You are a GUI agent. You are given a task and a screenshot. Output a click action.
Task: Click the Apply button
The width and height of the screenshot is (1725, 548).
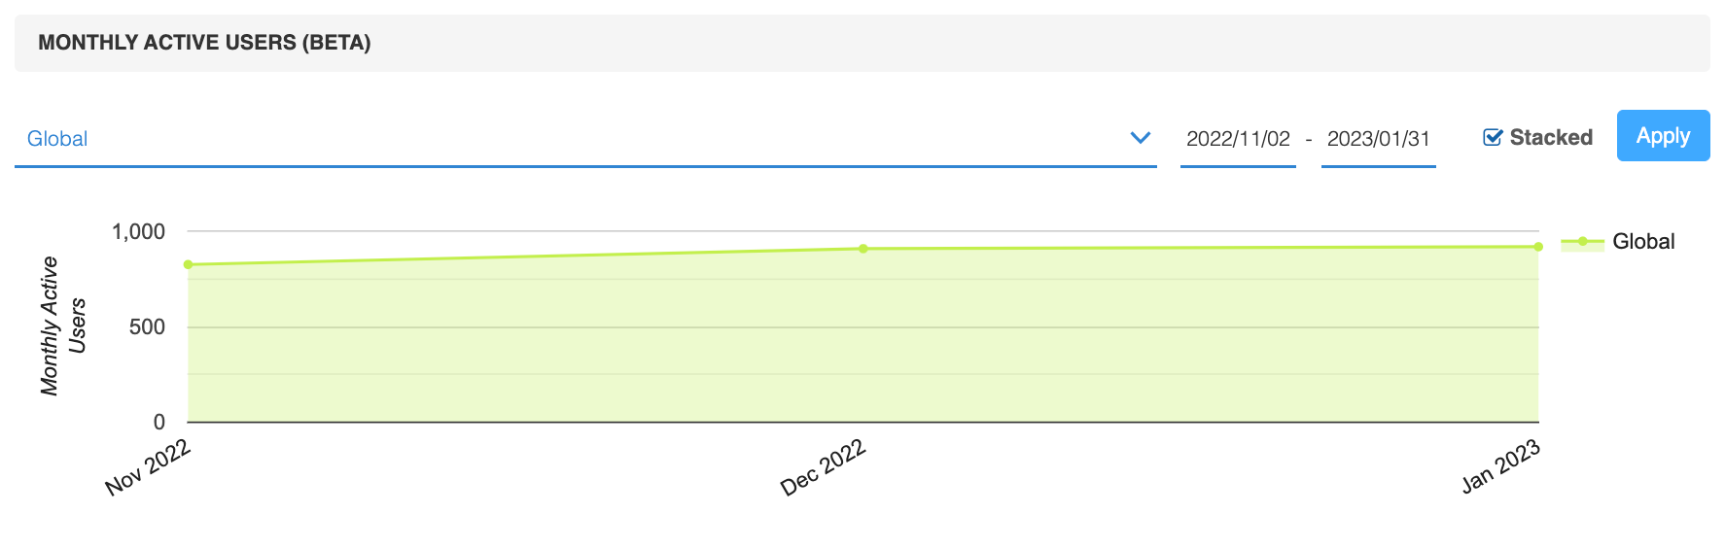[x=1663, y=135]
